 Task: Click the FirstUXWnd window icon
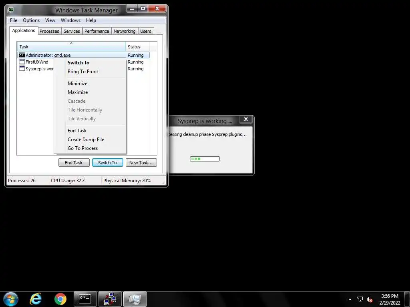[22, 62]
